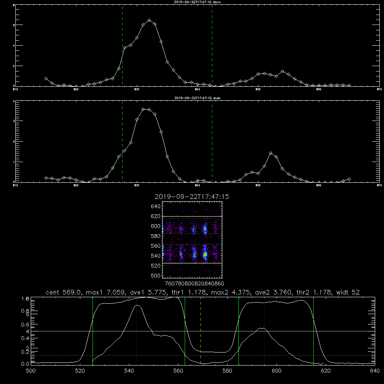384x384 pixels.
Task: Click the left green dashed line in the dusk plot
Action: [122, 141]
